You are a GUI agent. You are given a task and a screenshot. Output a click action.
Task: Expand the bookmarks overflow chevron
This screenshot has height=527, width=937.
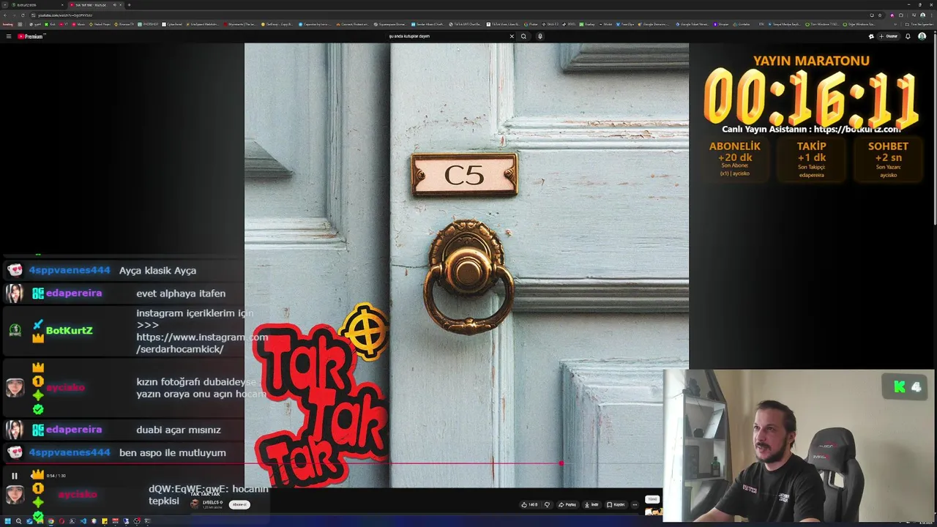(895, 24)
